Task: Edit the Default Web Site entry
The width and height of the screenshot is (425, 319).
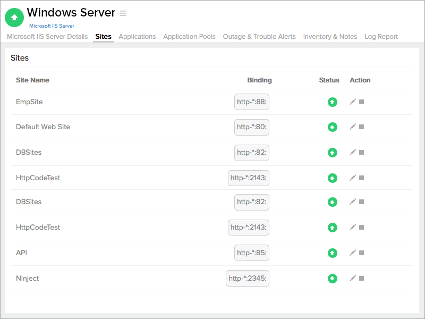Action: [x=353, y=127]
